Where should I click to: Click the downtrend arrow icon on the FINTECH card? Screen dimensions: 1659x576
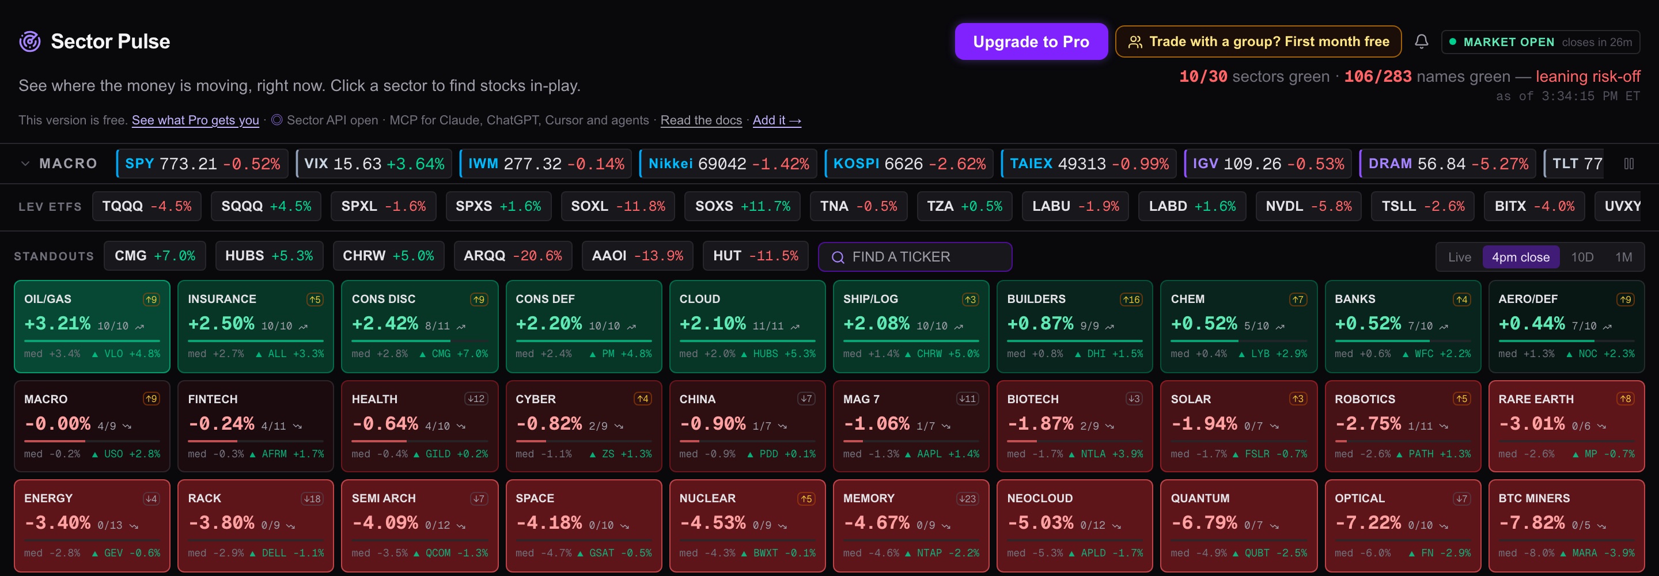point(297,426)
